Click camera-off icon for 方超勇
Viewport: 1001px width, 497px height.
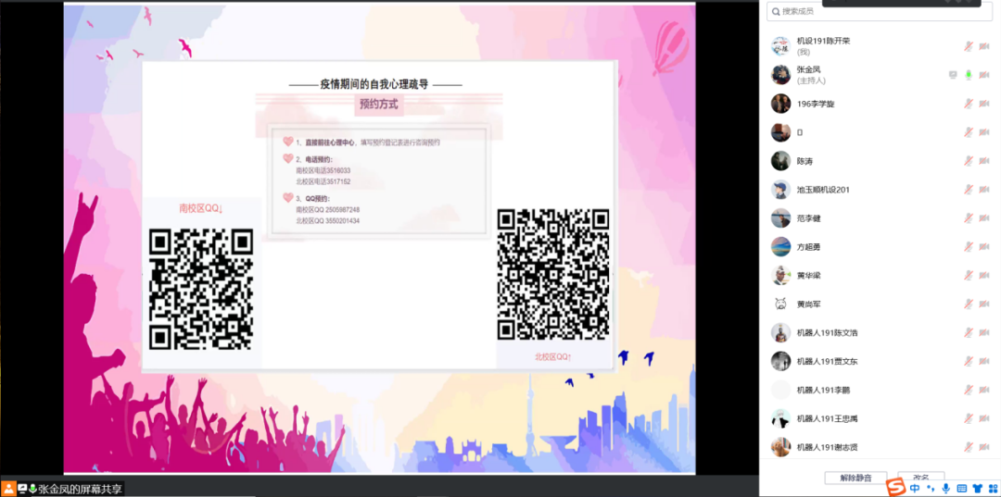(x=983, y=246)
